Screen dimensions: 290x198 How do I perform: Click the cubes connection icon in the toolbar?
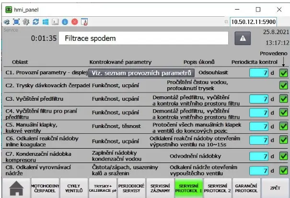7,22
